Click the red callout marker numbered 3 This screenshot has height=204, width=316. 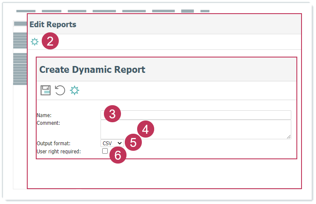pos(112,114)
